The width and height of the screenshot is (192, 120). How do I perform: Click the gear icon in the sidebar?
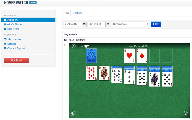(x=5, y=44)
